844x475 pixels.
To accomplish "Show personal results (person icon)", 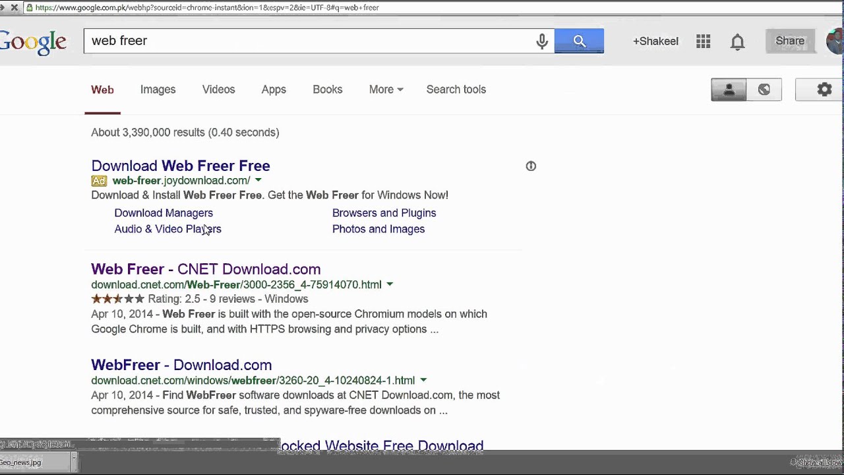I will coord(729,90).
